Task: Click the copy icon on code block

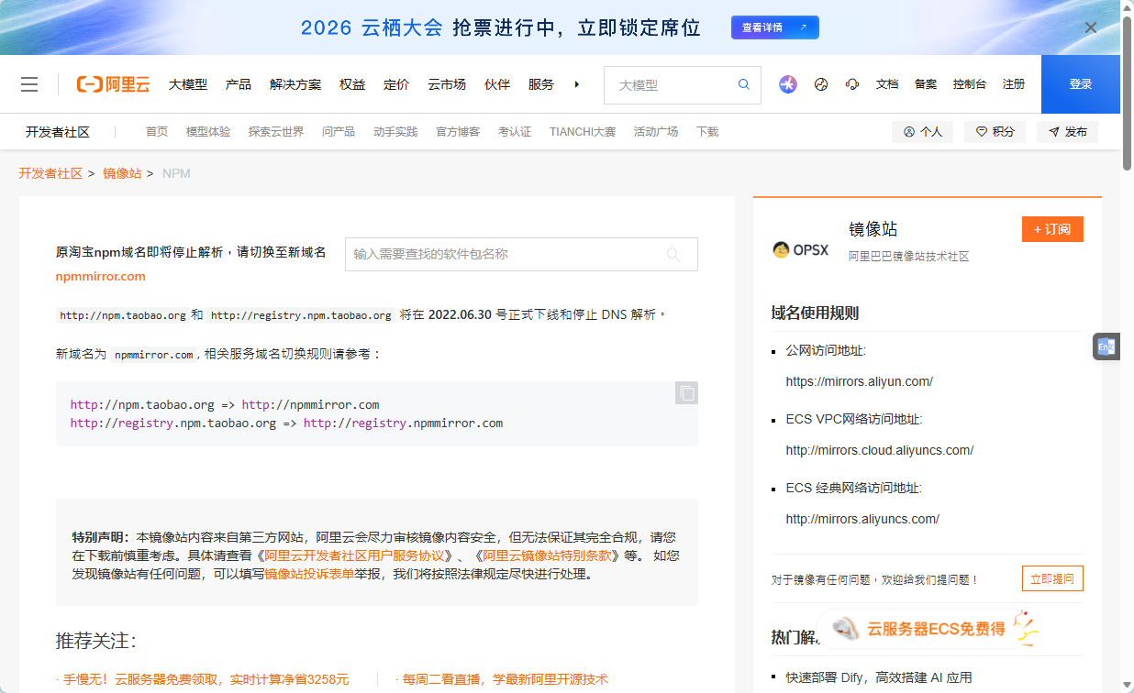Action: click(x=686, y=392)
